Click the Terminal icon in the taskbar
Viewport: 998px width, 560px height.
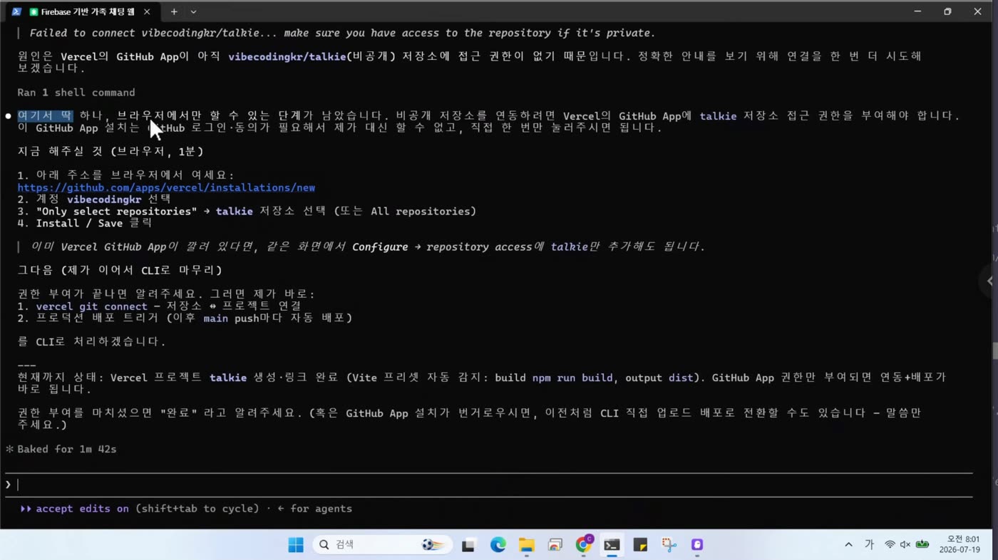(612, 545)
